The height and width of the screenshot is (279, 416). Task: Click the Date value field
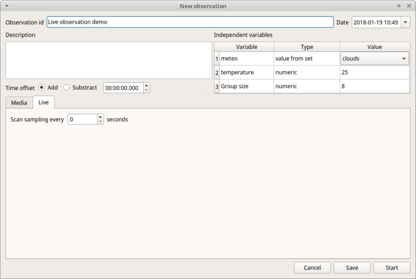(x=376, y=22)
